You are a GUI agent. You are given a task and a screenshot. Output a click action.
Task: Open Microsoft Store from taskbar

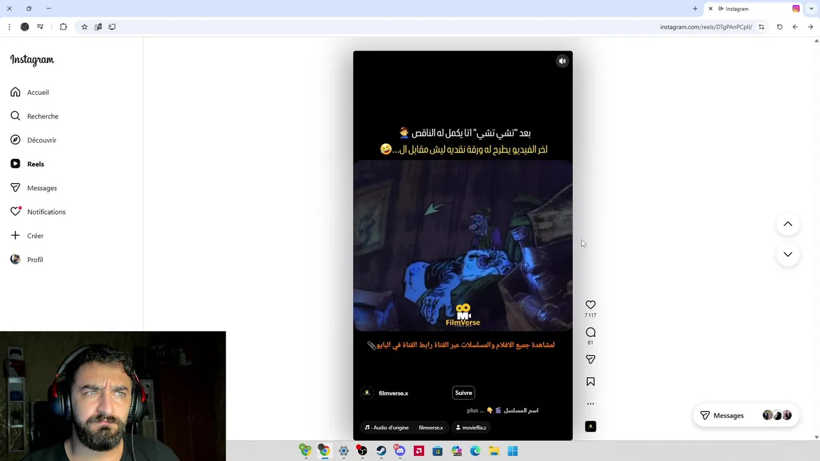[x=438, y=451]
